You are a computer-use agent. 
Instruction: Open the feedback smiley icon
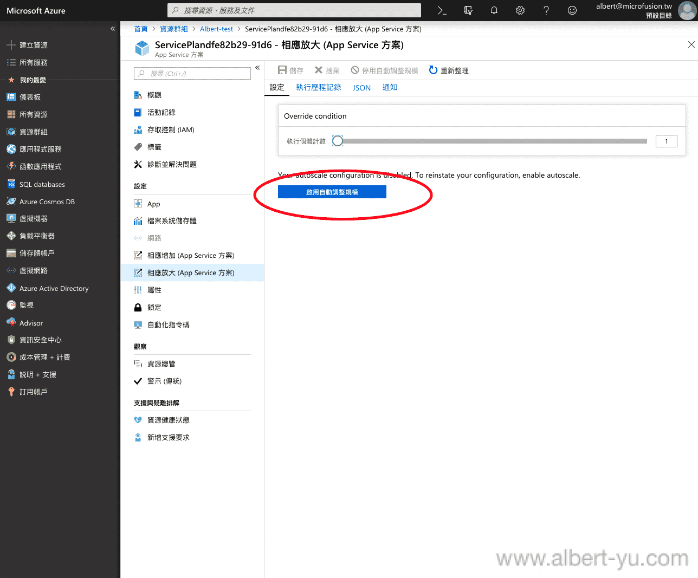(572, 10)
